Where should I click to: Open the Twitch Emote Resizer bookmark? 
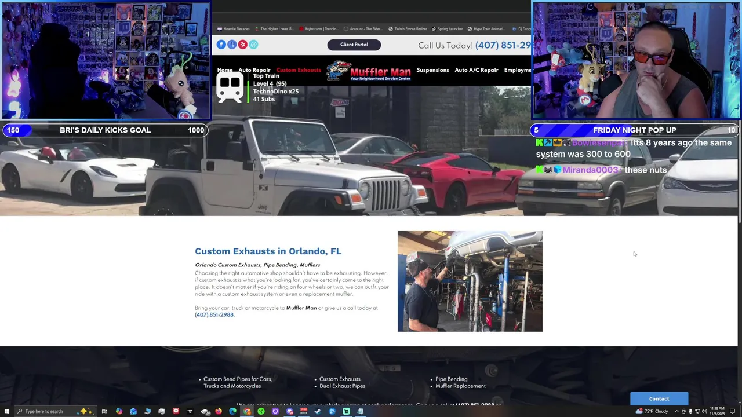pyautogui.click(x=408, y=29)
